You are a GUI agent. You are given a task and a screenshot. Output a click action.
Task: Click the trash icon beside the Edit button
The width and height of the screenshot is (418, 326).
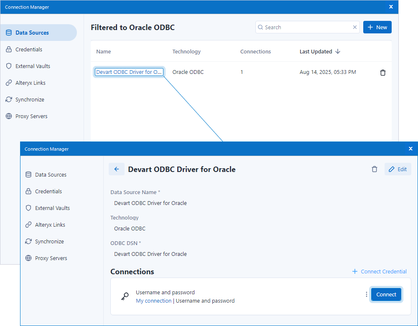(x=375, y=169)
